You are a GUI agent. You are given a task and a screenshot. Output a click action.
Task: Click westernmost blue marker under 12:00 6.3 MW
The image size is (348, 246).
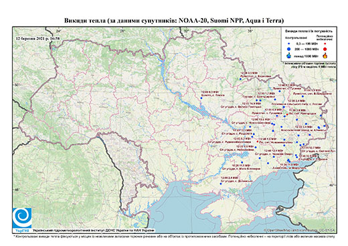pos(201,98)
